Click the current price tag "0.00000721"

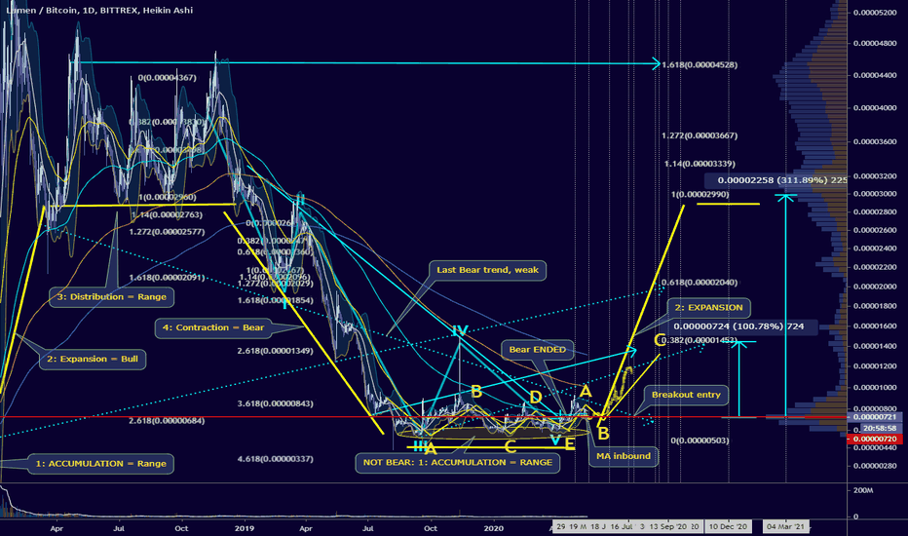[x=876, y=417]
